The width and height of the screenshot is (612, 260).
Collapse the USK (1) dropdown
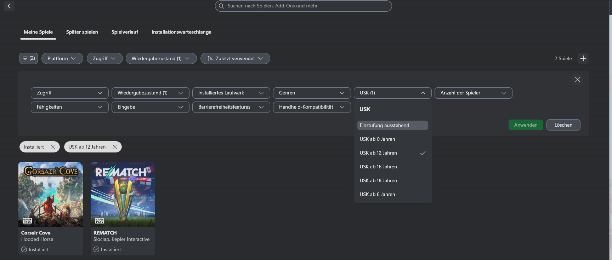393,93
